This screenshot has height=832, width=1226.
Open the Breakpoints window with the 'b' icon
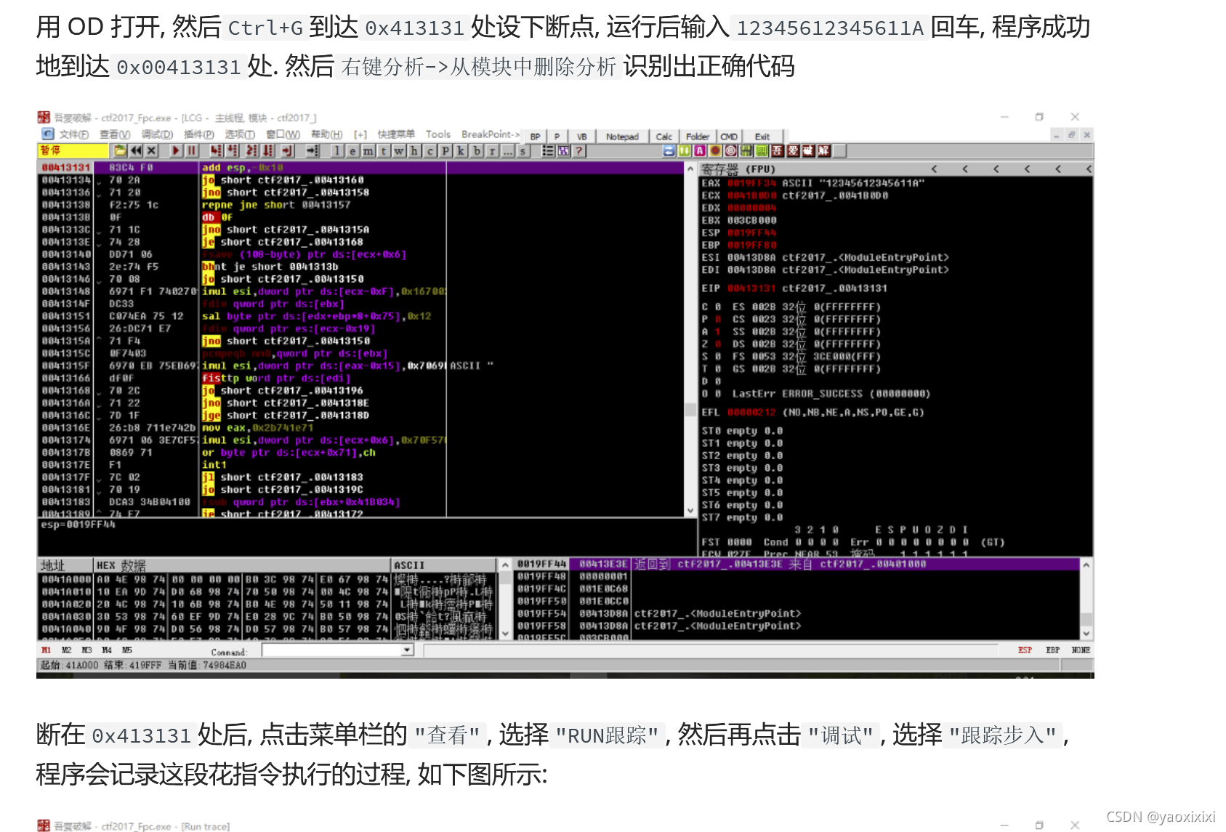[x=476, y=150]
